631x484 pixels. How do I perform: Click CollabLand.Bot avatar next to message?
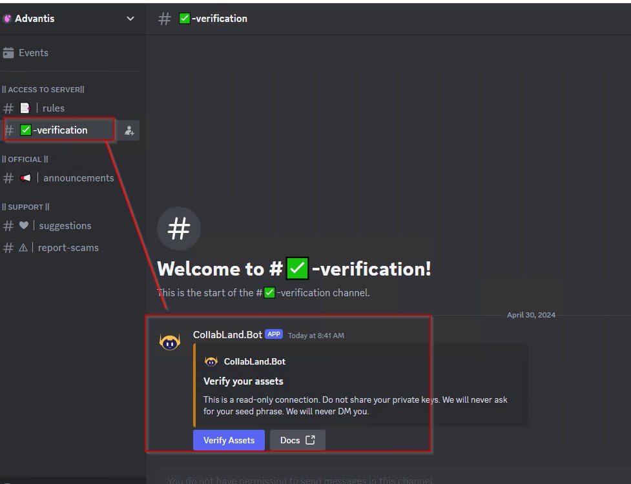[x=170, y=342]
